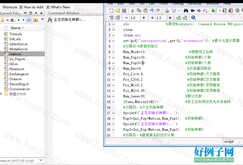Decrement value with the minus button

126,18
